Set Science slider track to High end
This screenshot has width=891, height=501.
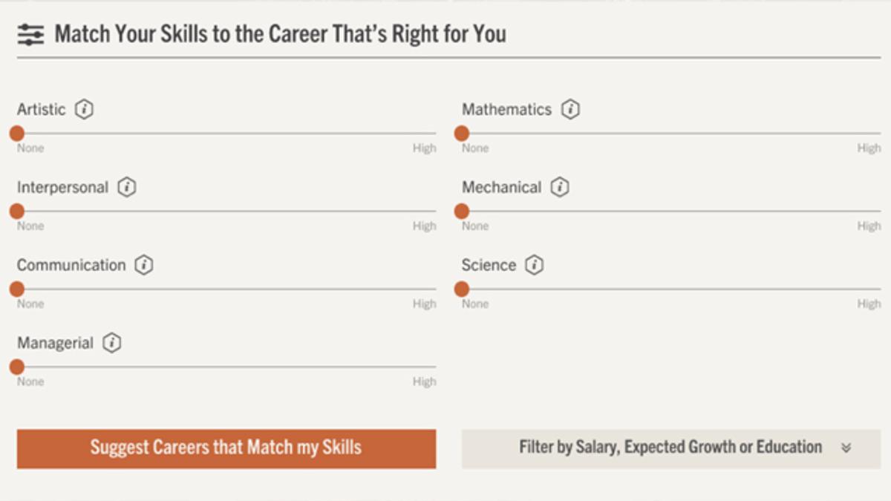point(879,289)
